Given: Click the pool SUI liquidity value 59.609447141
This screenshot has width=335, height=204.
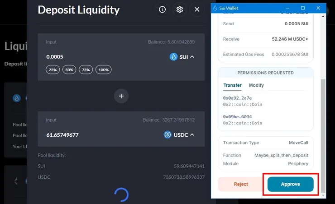Looking at the screenshot, I should tap(189, 166).
